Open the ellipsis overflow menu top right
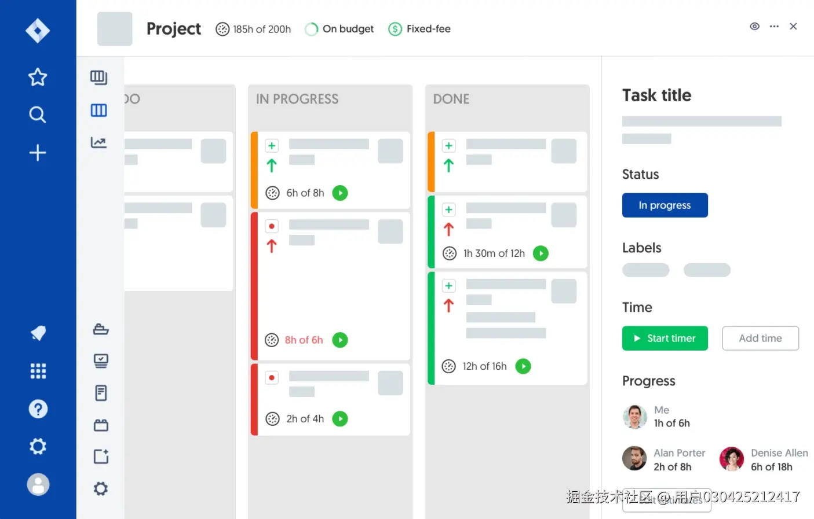The height and width of the screenshot is (519, 814). 774,26
